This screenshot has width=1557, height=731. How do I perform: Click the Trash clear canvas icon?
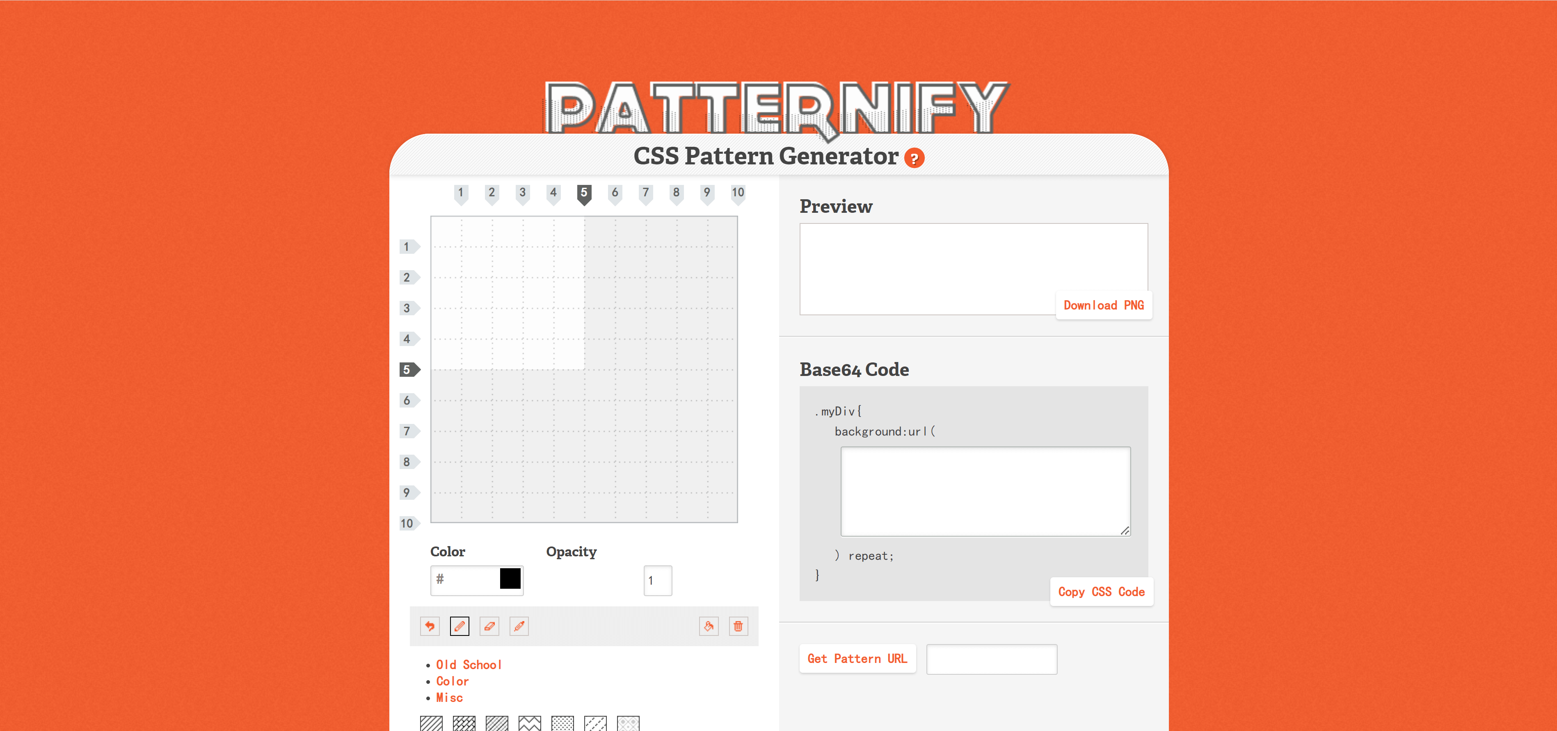738,626
